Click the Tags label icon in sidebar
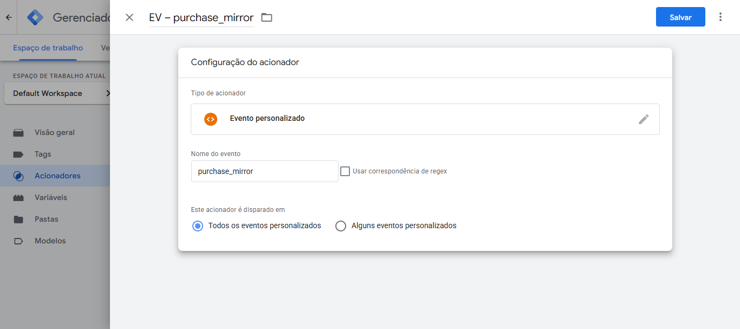 point(18,154)
